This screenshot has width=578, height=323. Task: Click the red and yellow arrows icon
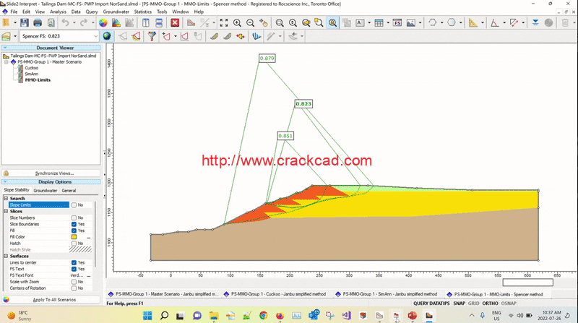pos(241,36)
